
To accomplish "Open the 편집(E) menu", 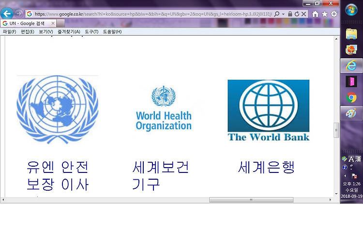I will pos(28,32).
